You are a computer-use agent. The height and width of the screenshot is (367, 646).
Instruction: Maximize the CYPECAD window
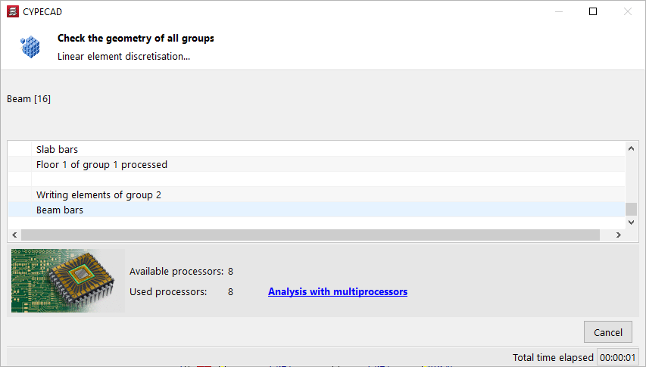(x=593, y=11)
